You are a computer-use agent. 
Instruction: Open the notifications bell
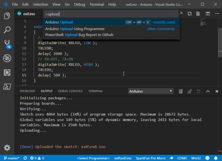coord(216,158)
